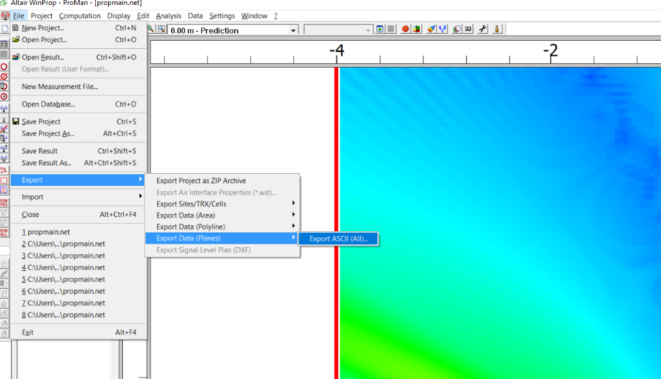Open recent file 5 propmain.net

(x=79, y=279)
